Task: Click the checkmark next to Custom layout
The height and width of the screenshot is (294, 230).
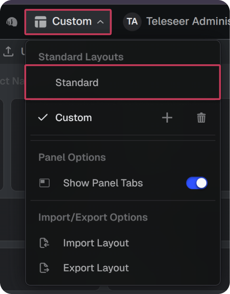Action: coord(43,117)
